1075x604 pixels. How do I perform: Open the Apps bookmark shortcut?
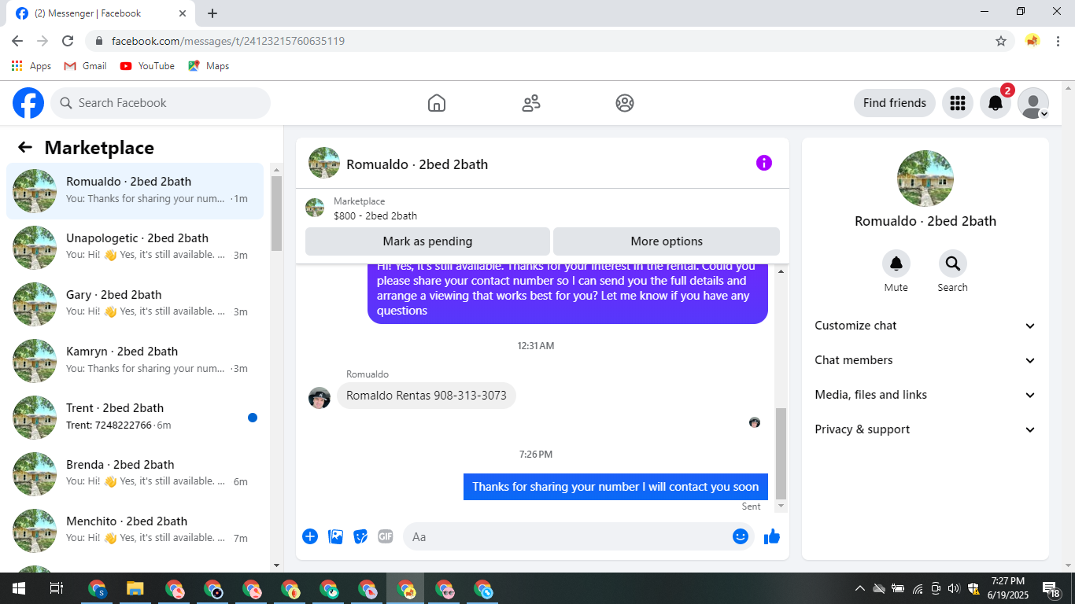coord(31,66)
